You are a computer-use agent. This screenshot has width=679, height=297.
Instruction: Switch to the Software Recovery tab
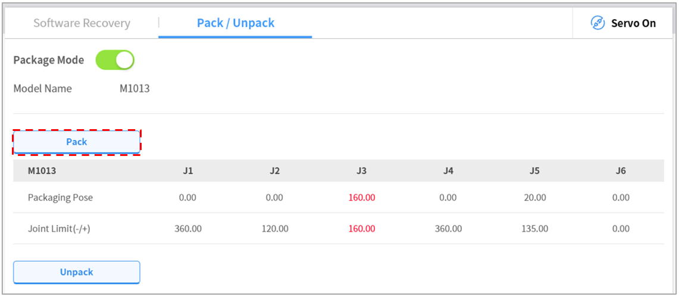pyautogui.click(x=82, y=23)
